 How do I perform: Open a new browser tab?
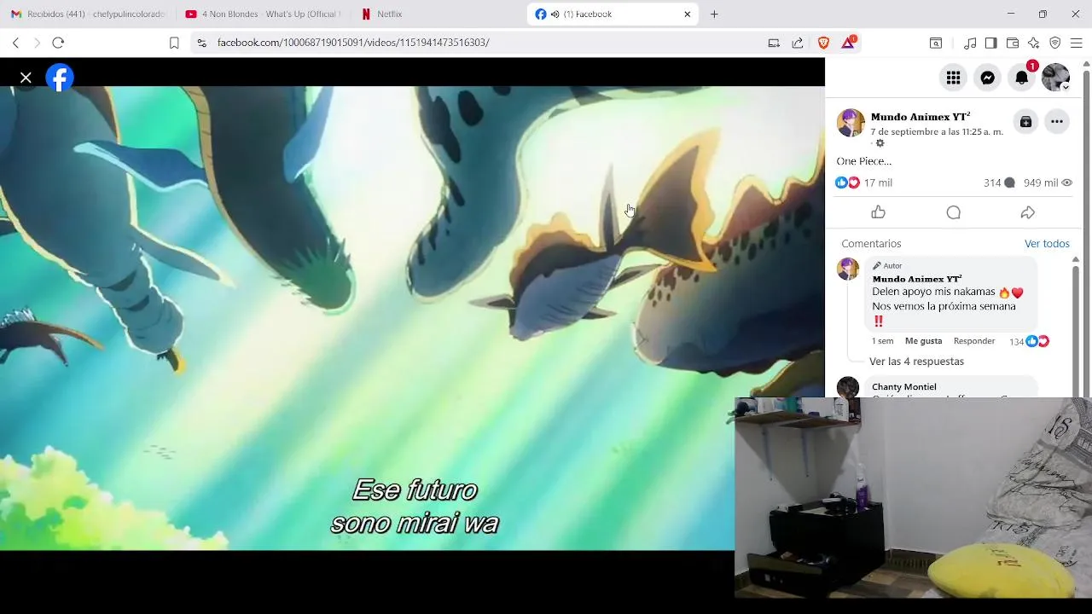click(x=714, y=14)
